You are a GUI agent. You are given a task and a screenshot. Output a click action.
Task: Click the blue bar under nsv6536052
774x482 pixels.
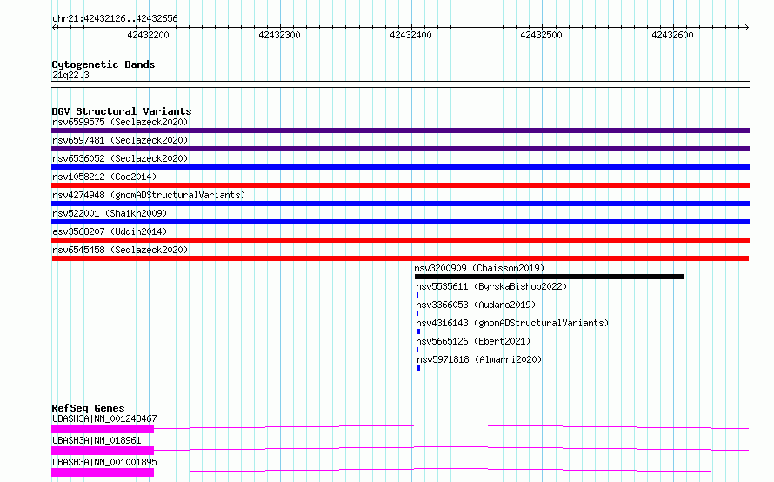coord(400,167)
